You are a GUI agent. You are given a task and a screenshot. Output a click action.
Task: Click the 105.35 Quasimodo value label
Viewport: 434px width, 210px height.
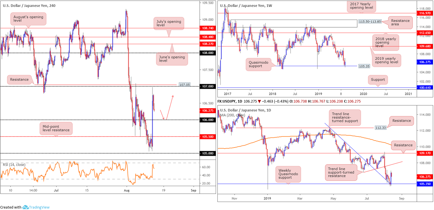tap(364, 66)
